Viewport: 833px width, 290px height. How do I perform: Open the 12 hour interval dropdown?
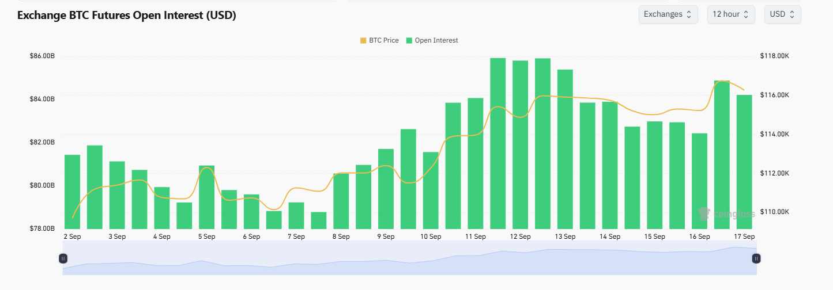[731, 14]
